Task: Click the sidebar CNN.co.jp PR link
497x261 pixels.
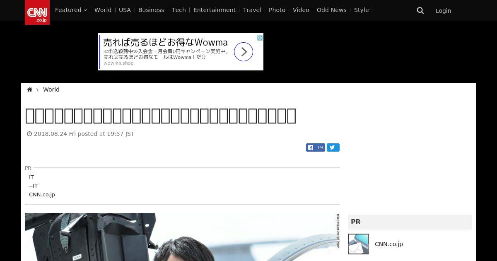Action: tap(389, 244)
